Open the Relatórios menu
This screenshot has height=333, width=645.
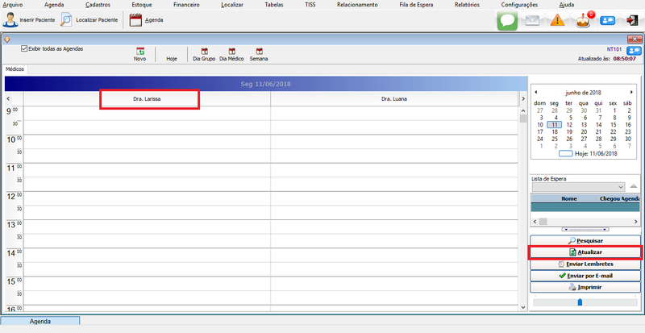(467, 5)
